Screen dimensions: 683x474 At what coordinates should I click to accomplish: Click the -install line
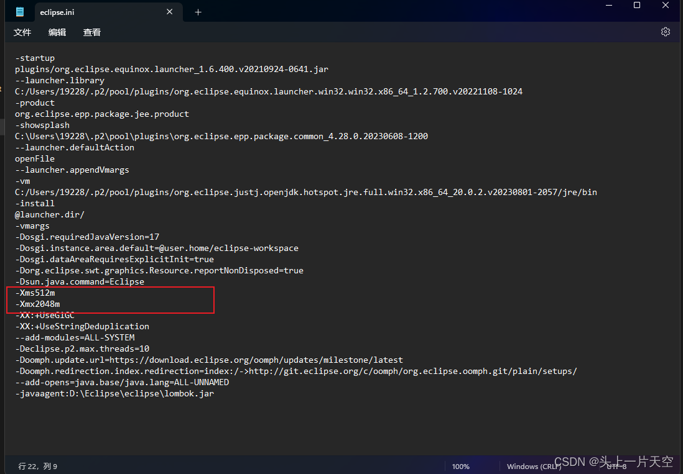(35, 204)
